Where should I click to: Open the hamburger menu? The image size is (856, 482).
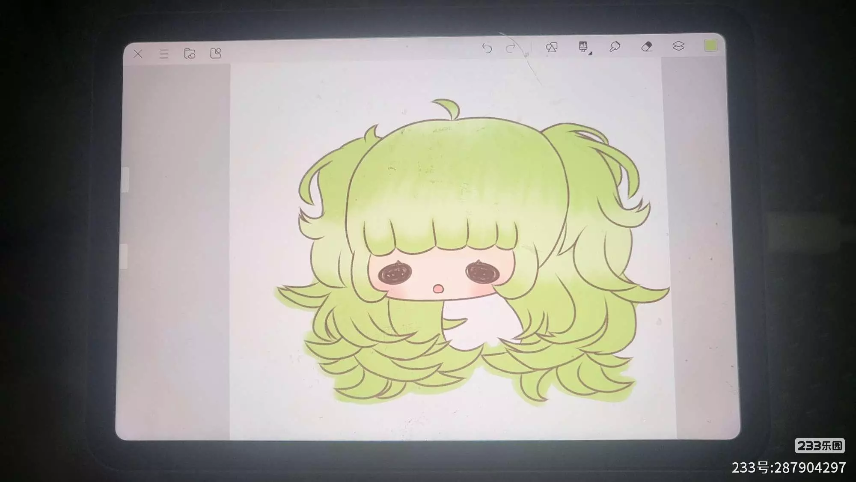(164, 54)
